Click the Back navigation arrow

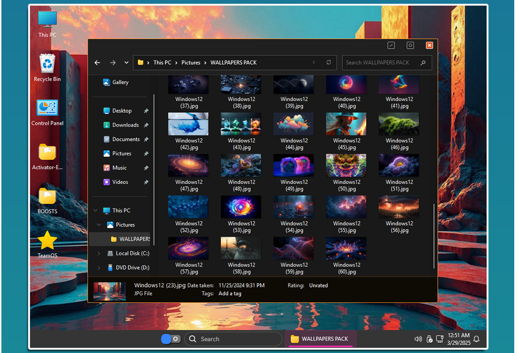coord(97,63)
